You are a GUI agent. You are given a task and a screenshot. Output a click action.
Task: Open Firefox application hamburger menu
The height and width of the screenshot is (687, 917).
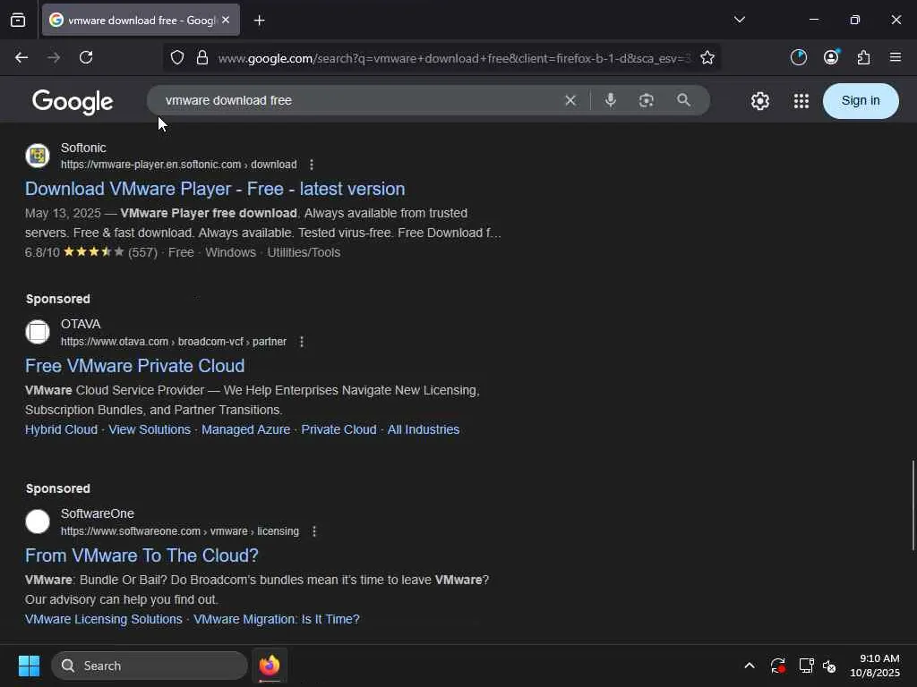click(895, 57)
